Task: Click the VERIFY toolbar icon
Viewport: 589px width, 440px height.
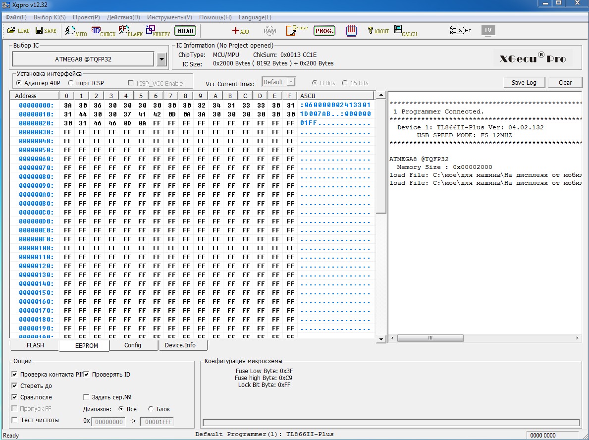Action: pos(158,31)
